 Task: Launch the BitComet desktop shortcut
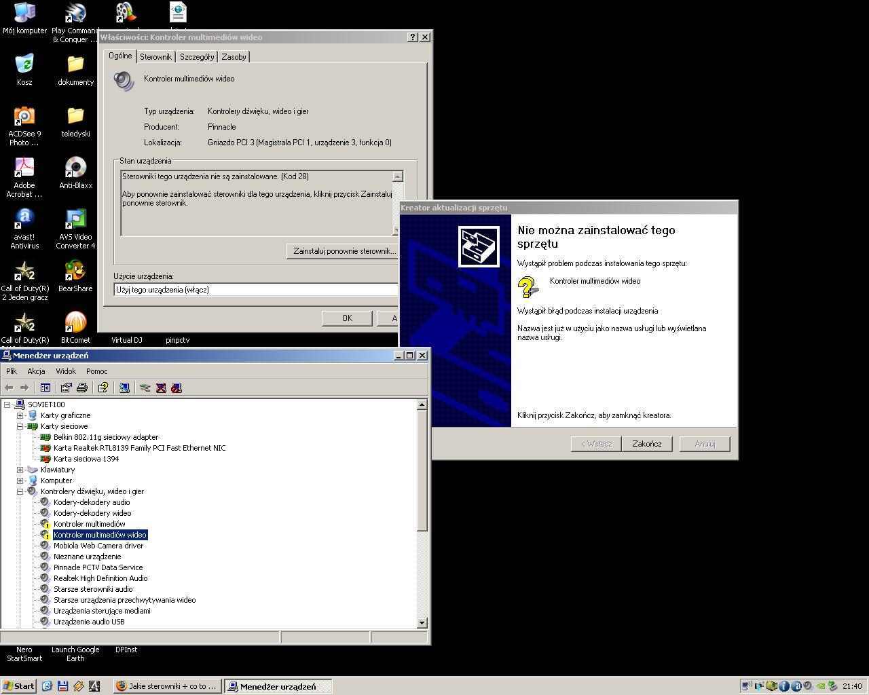[75, 328]
